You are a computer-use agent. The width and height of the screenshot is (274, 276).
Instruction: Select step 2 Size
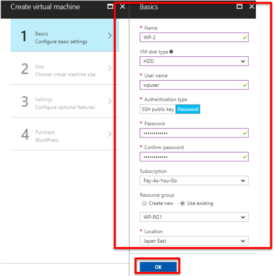click(65, 68)
